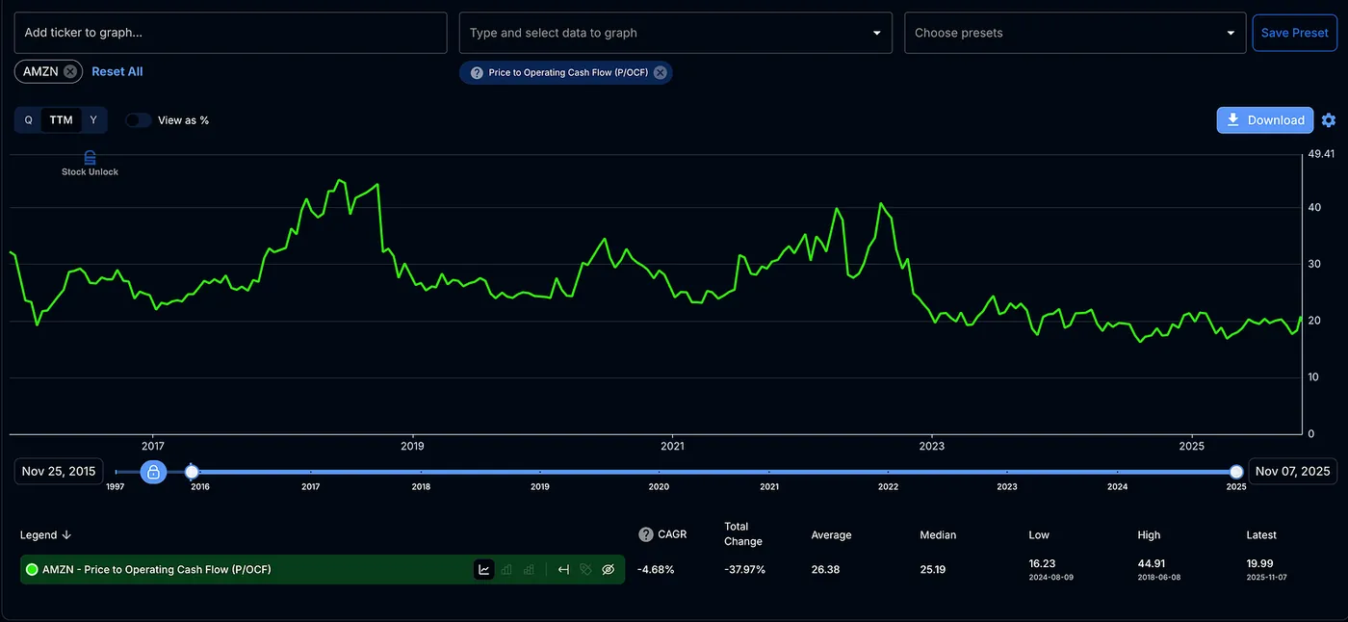1348x622 pixels.
Task: Open the CAGR help question mark
Action: click(646, 534)
